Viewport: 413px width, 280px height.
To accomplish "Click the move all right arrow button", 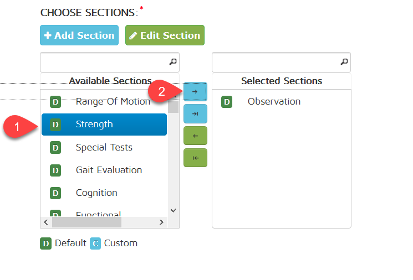I will (x=195, y=113).
